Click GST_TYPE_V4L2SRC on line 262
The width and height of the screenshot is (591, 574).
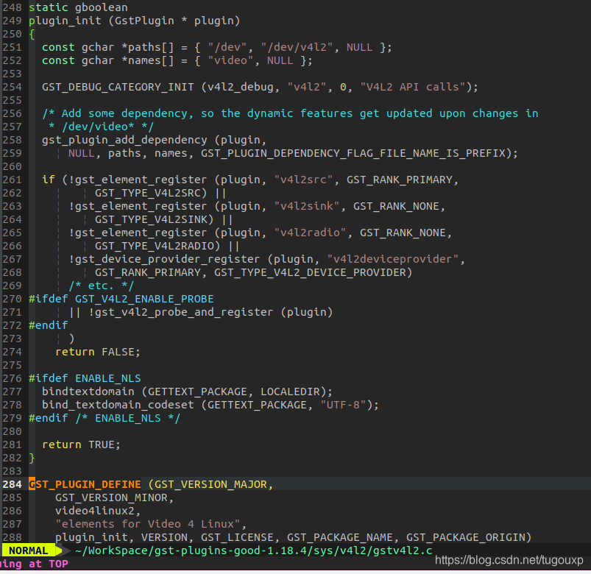point(147,193)
